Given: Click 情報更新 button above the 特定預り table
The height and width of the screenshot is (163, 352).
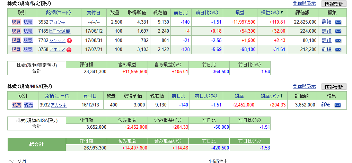Looking at the screenshot, I should coord(334,4).
